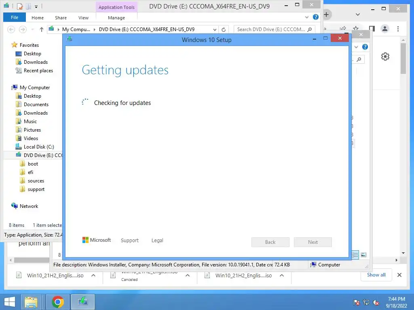This screenshot has height=310, width=414.
Task: Open Explorer help icon
Action: (x=315, y=17)
